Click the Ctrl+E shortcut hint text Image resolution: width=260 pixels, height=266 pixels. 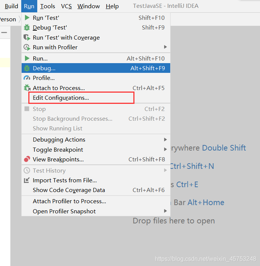(x=187, y=185)
